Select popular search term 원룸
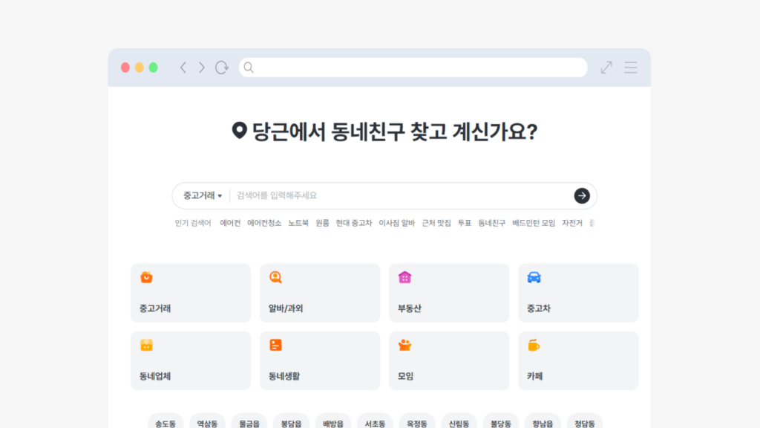Image resolution: width=760 pixels, height=428 pixels. click(x=322, y=223)
